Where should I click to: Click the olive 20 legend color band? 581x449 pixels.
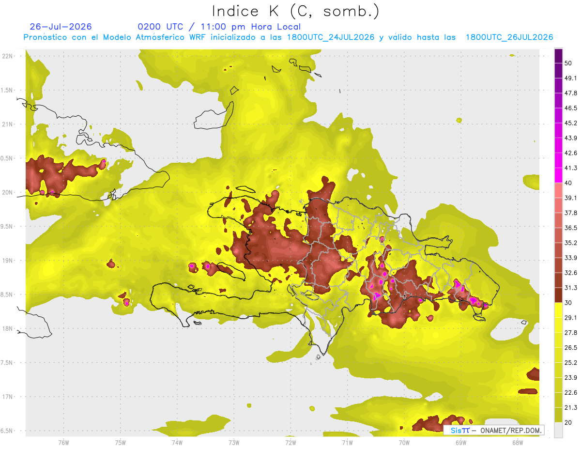point(558,417)
